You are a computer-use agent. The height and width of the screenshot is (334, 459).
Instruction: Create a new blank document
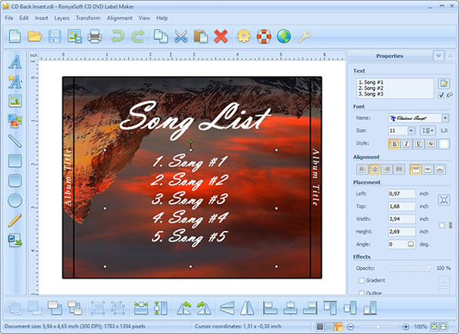[x=15, y=36]
